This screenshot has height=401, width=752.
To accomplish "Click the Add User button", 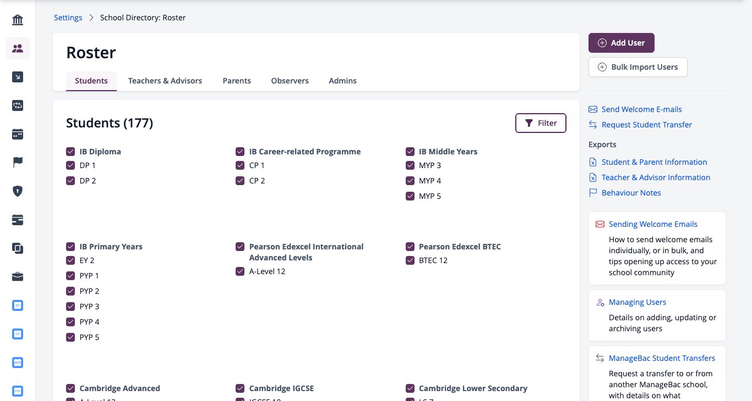I will [x=621, y=43].
